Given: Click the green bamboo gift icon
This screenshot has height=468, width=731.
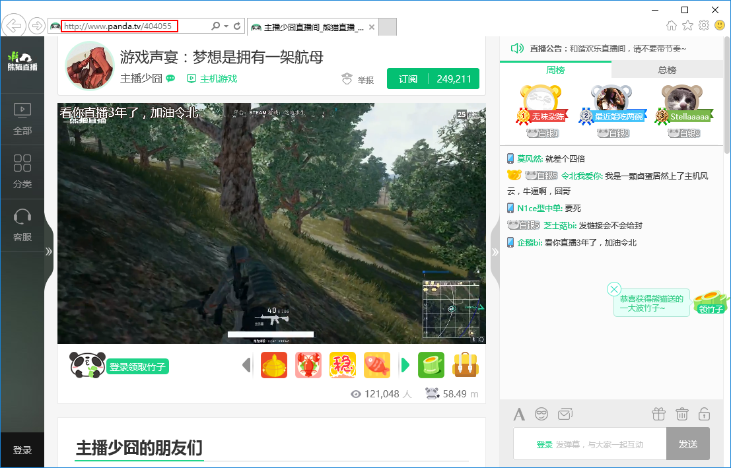Looking at the screenshot, I should coord(431,365).
